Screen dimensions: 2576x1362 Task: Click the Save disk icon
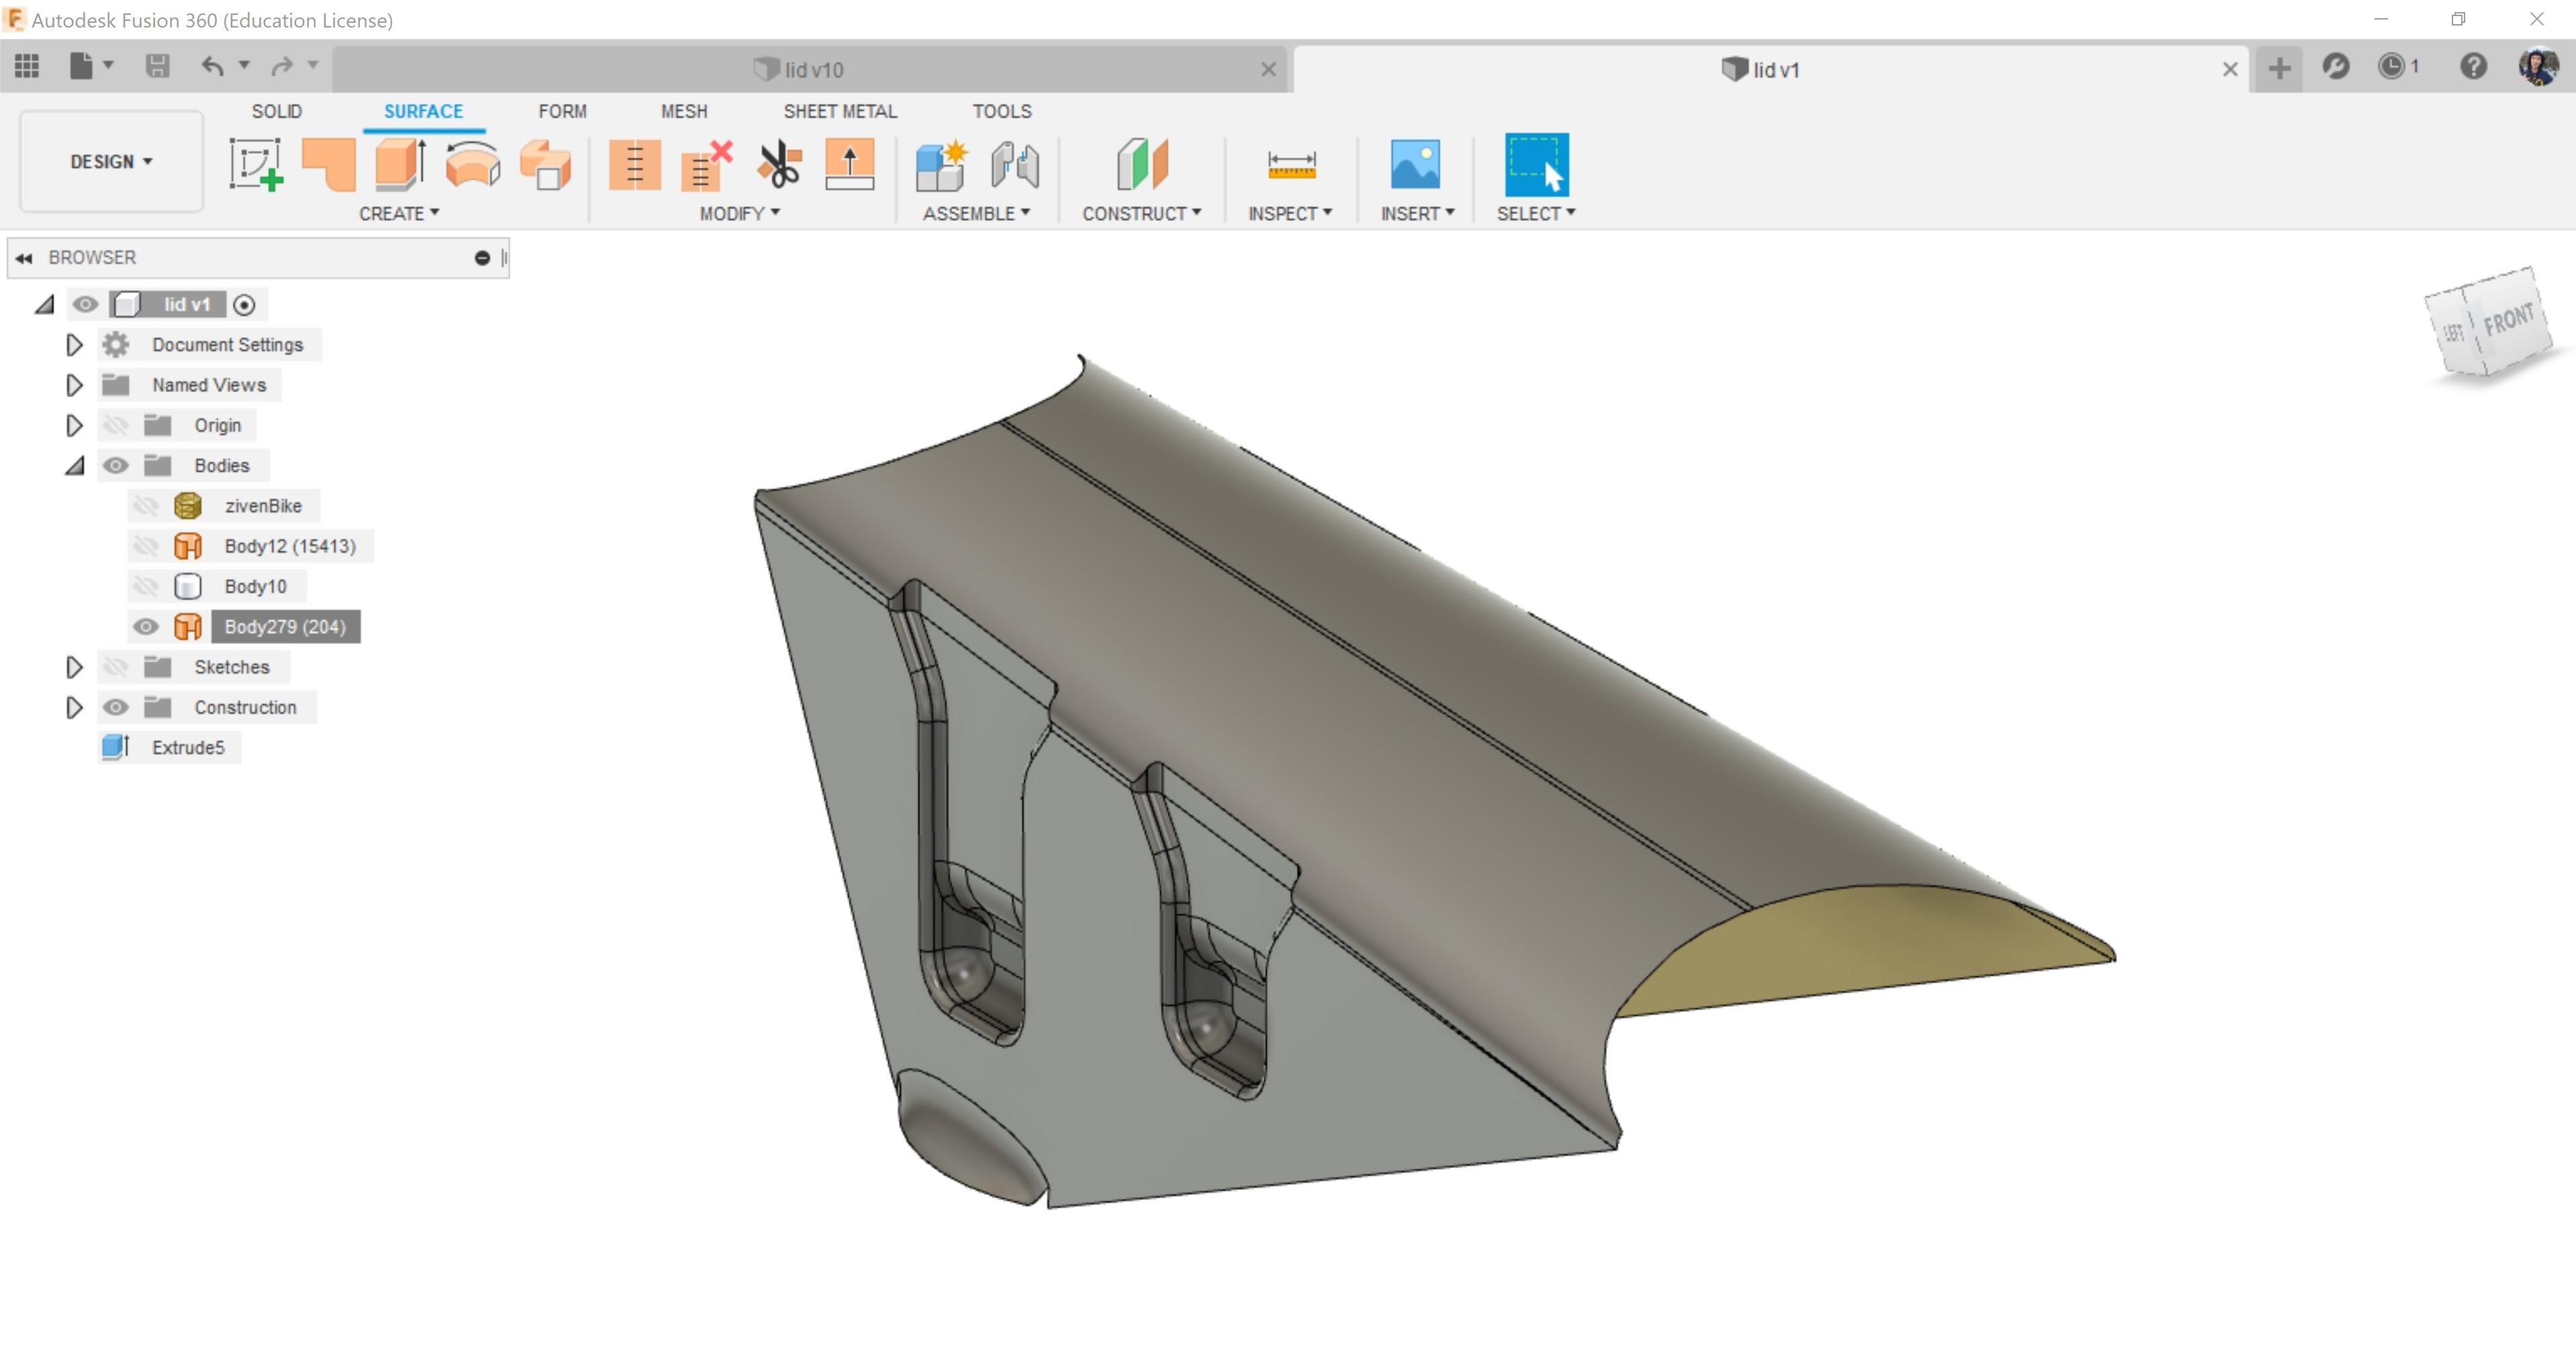coord(157,67)
